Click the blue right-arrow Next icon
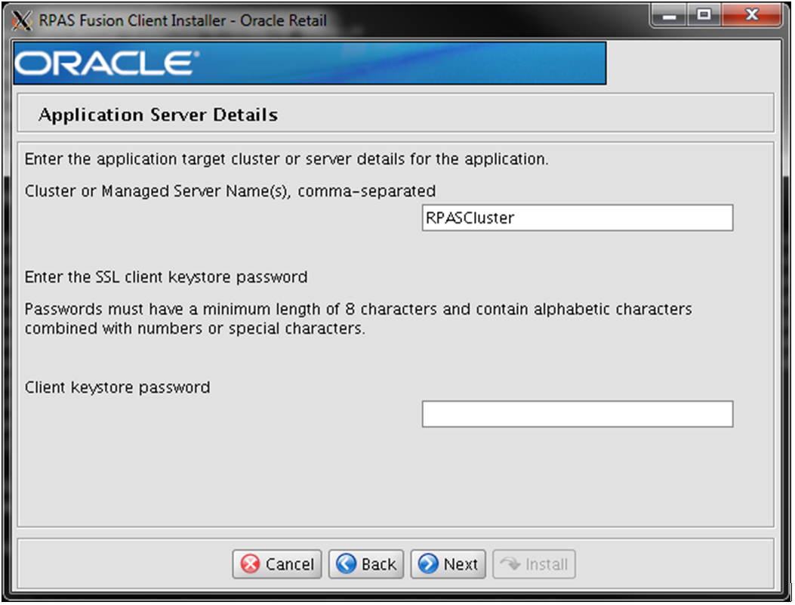 pos(428,565)
